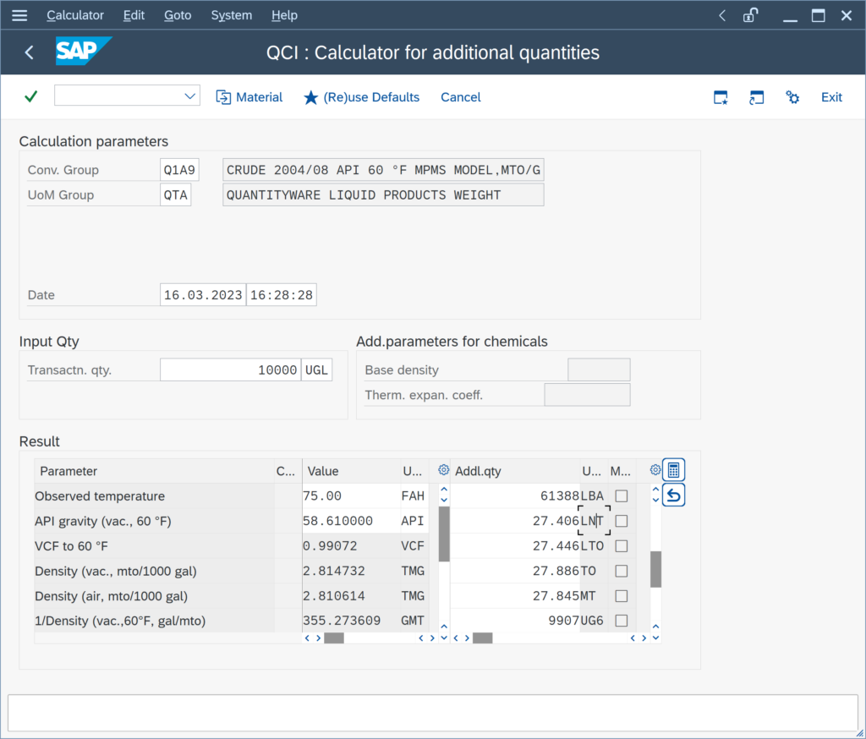866x739 pixels.
Task: Click the (Re)use Defaults star icon
Action: pyautogui.click(x=311, y=98)
